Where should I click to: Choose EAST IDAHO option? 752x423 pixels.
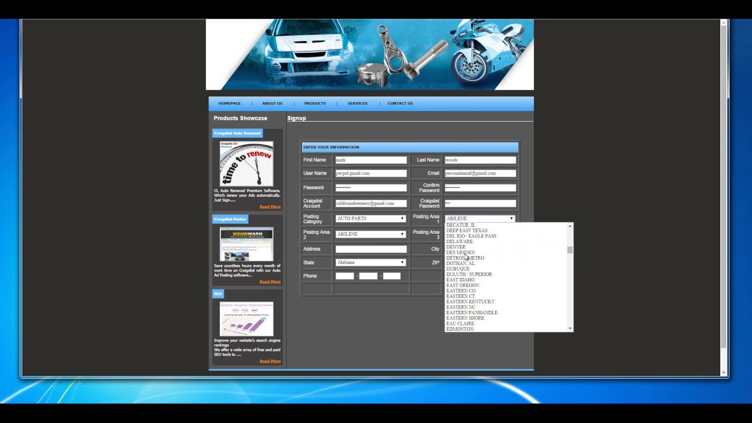(506, 280)
